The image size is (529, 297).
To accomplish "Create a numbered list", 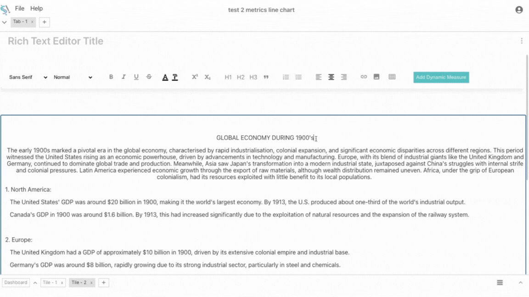I will pos(286,77).
